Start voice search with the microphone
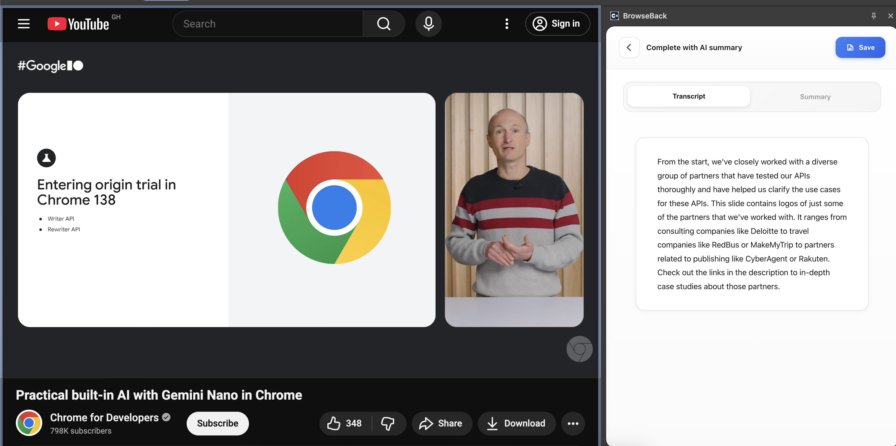This screenshot has height=446, width=896. click(x=428, y=24)
